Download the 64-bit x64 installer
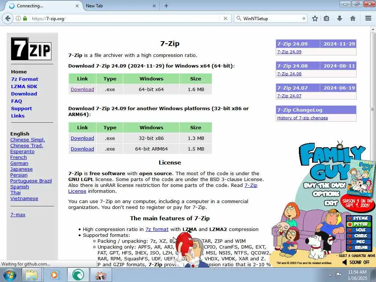 [x=82, y=90]
